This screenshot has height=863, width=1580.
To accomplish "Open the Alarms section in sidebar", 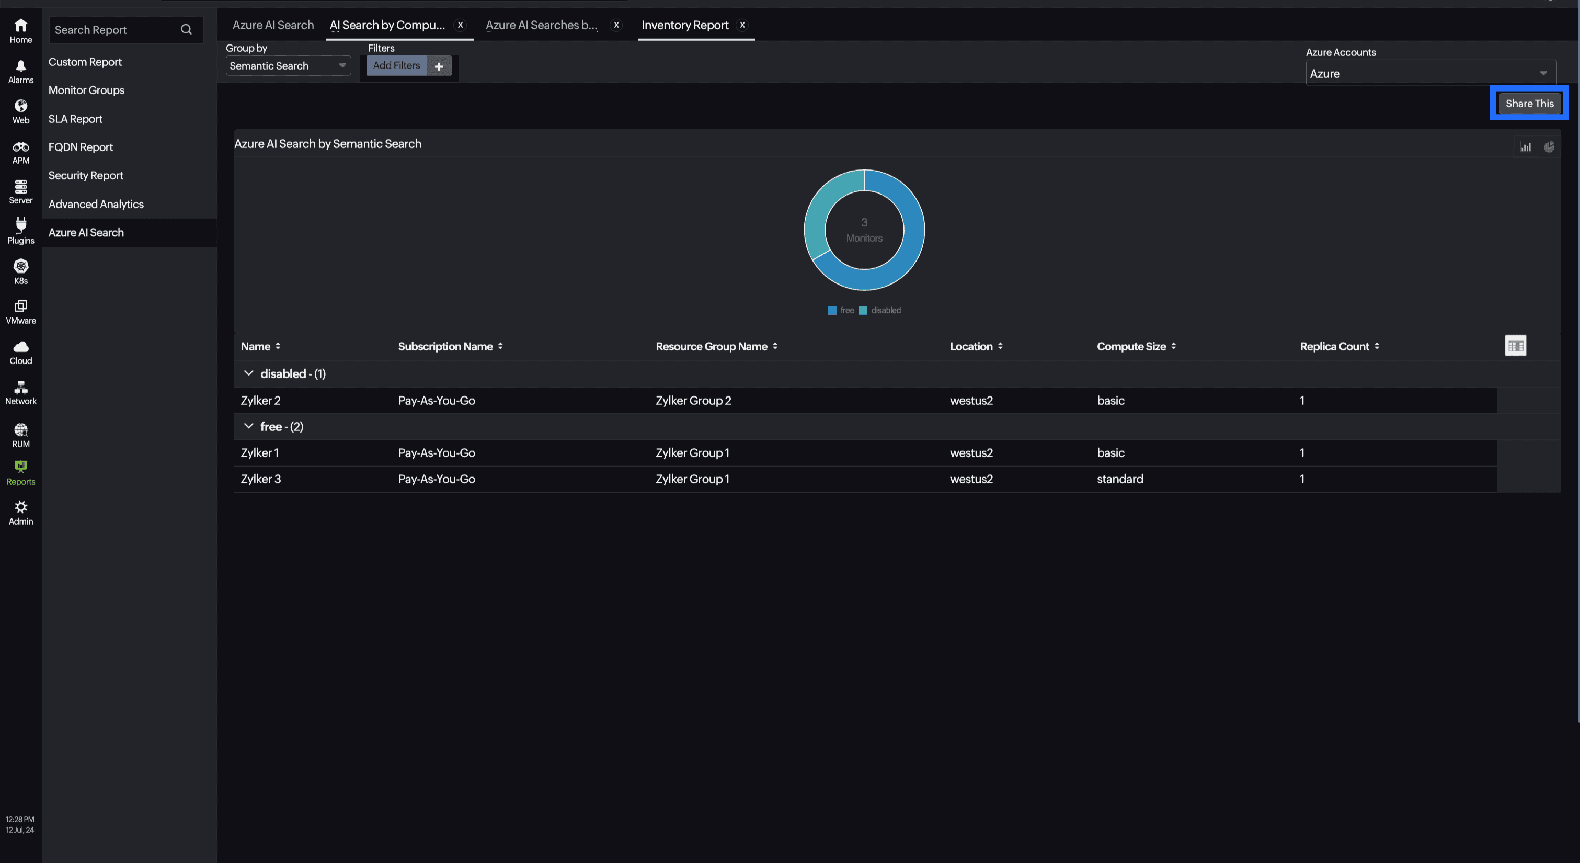I will [x=20, y=70].
